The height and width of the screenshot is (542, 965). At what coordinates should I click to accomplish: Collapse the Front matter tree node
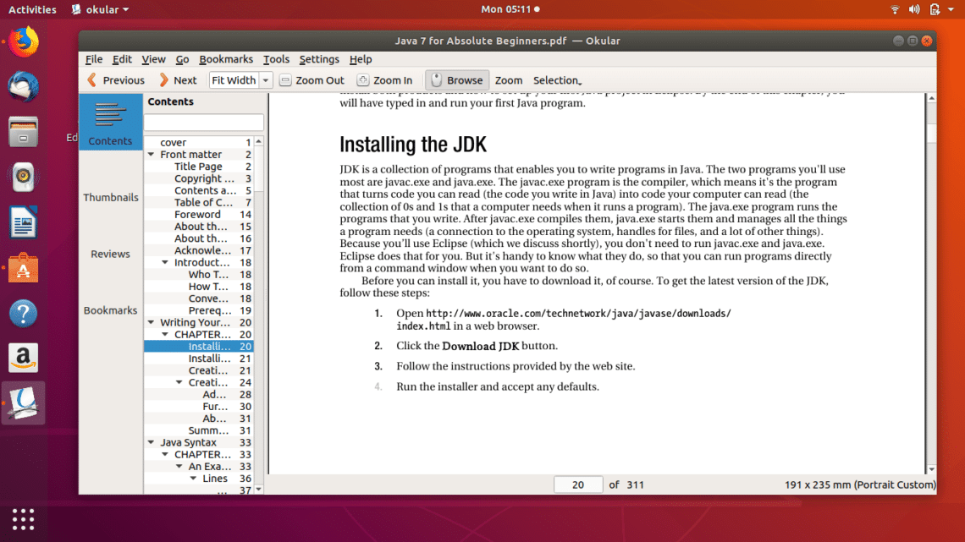click(x=152, y=155)
